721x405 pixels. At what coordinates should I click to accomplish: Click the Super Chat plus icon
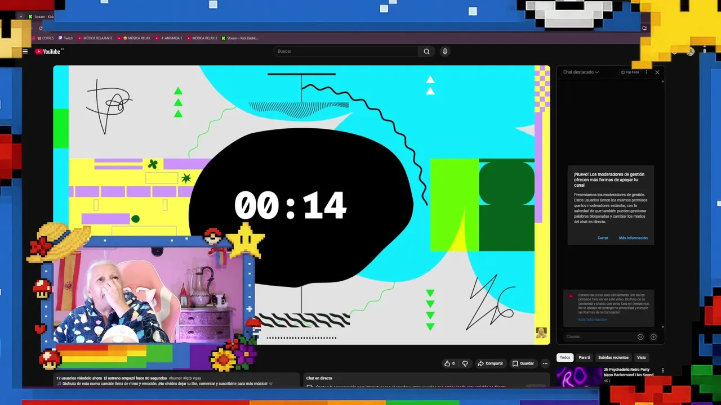coord(653,337)
